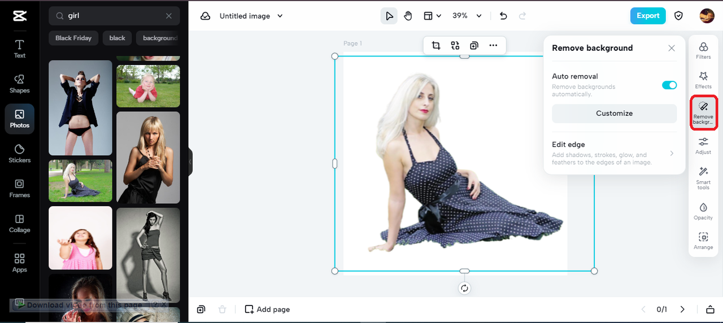Select the background search tag

[x=159, y=38]
